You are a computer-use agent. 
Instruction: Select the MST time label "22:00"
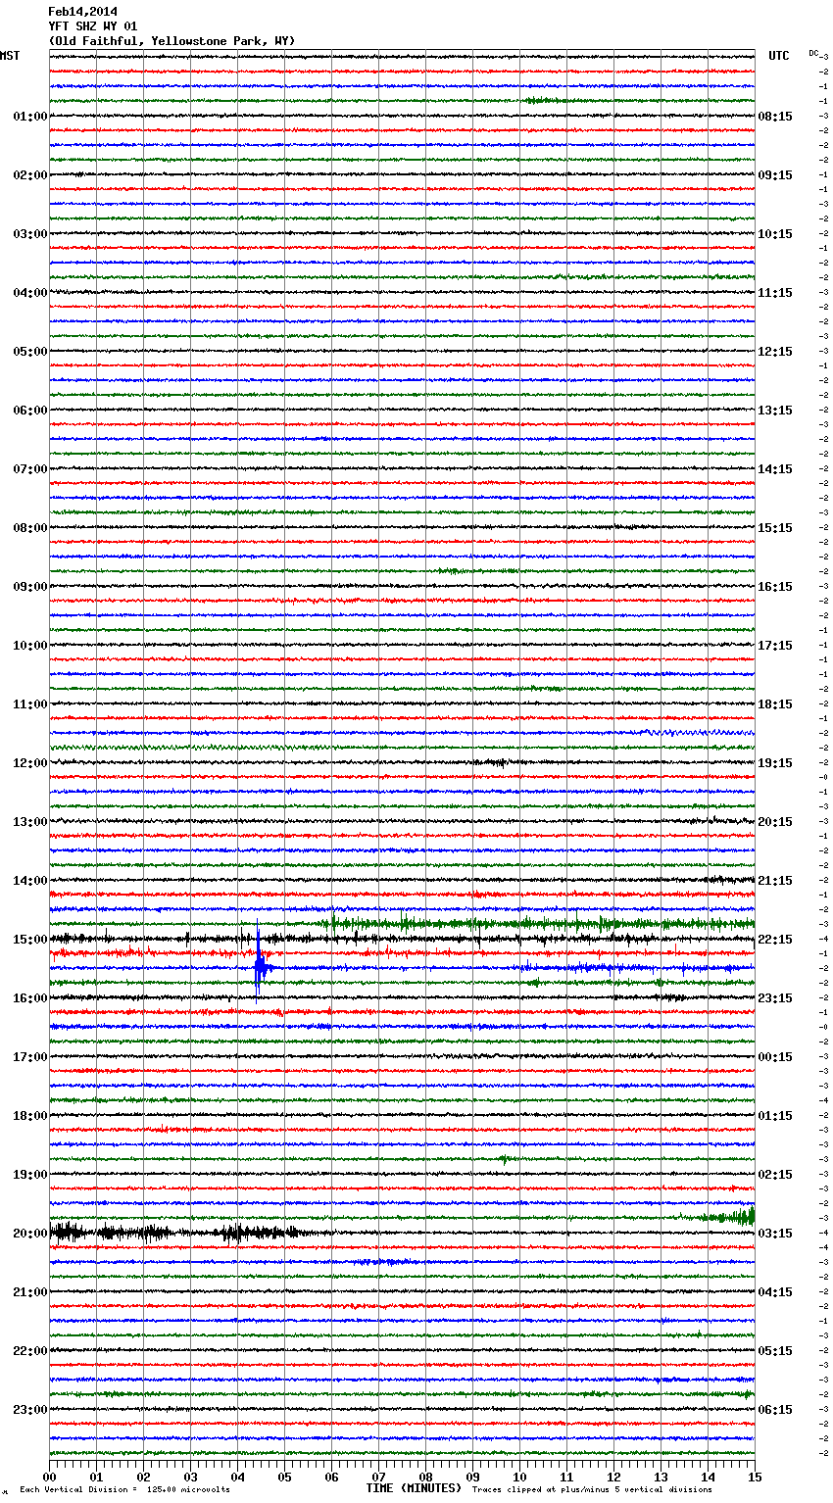(x=29, y=1351)
